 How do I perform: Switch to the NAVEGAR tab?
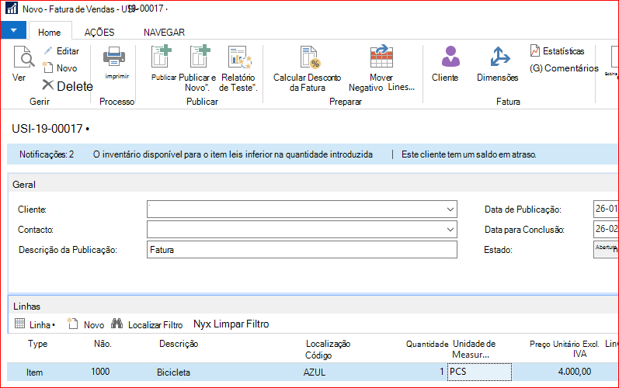click(x=164, y=33)
